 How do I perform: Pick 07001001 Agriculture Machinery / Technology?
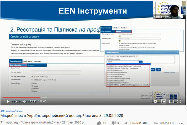point(124,66)
